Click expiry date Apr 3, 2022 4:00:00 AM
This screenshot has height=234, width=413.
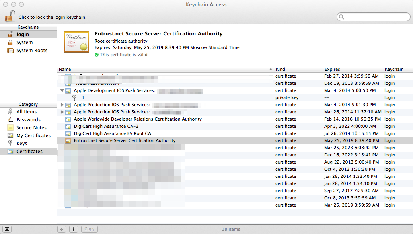[x=350, y=126]
